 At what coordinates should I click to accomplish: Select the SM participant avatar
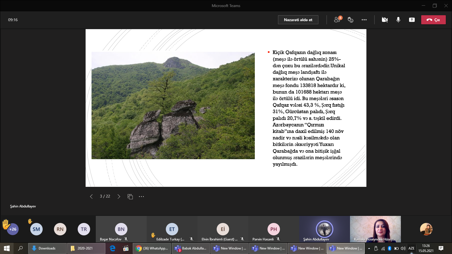click(x=36, y=229)
